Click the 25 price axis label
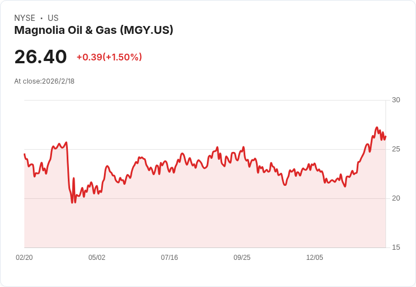This screenshot has width=416, height=287. click(396, 149)
